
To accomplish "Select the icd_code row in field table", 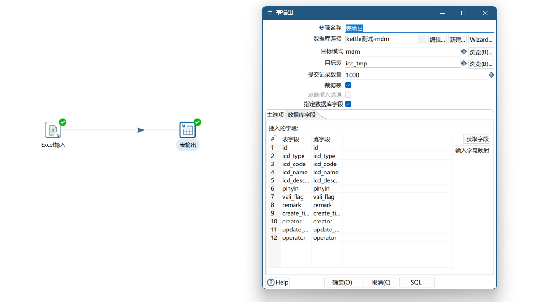I will [x=294, y=164].
